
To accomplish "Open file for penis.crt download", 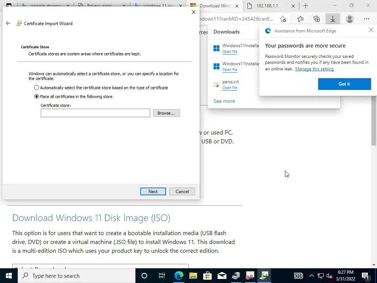I will click(230, 88).
